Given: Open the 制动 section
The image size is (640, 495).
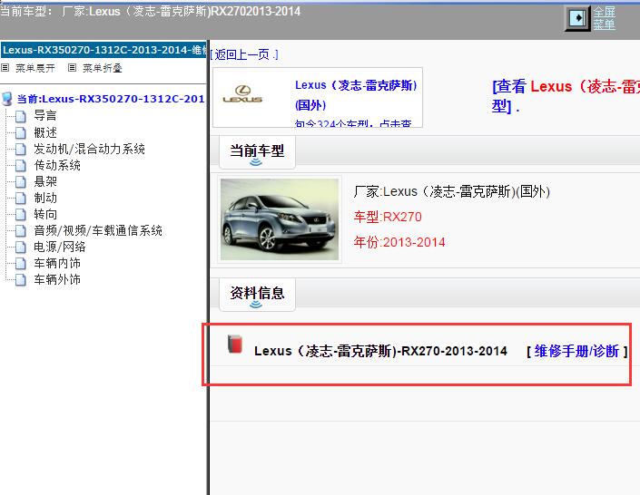Looking at the screenshot, I should click(45, 198).
